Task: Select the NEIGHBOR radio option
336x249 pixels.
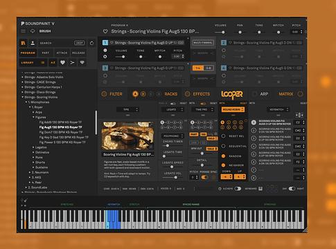Action: tap(223, 165)
